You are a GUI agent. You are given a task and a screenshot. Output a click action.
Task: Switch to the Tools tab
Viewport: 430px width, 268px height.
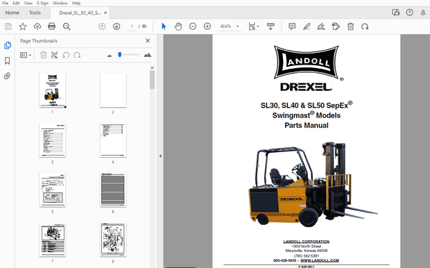pyautogui.click(x=35, y=12)
